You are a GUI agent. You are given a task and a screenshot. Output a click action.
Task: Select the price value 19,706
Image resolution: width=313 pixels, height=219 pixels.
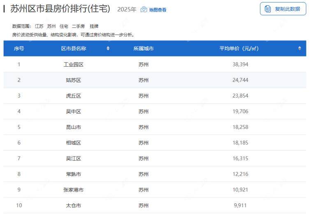[x=240, y=111]
